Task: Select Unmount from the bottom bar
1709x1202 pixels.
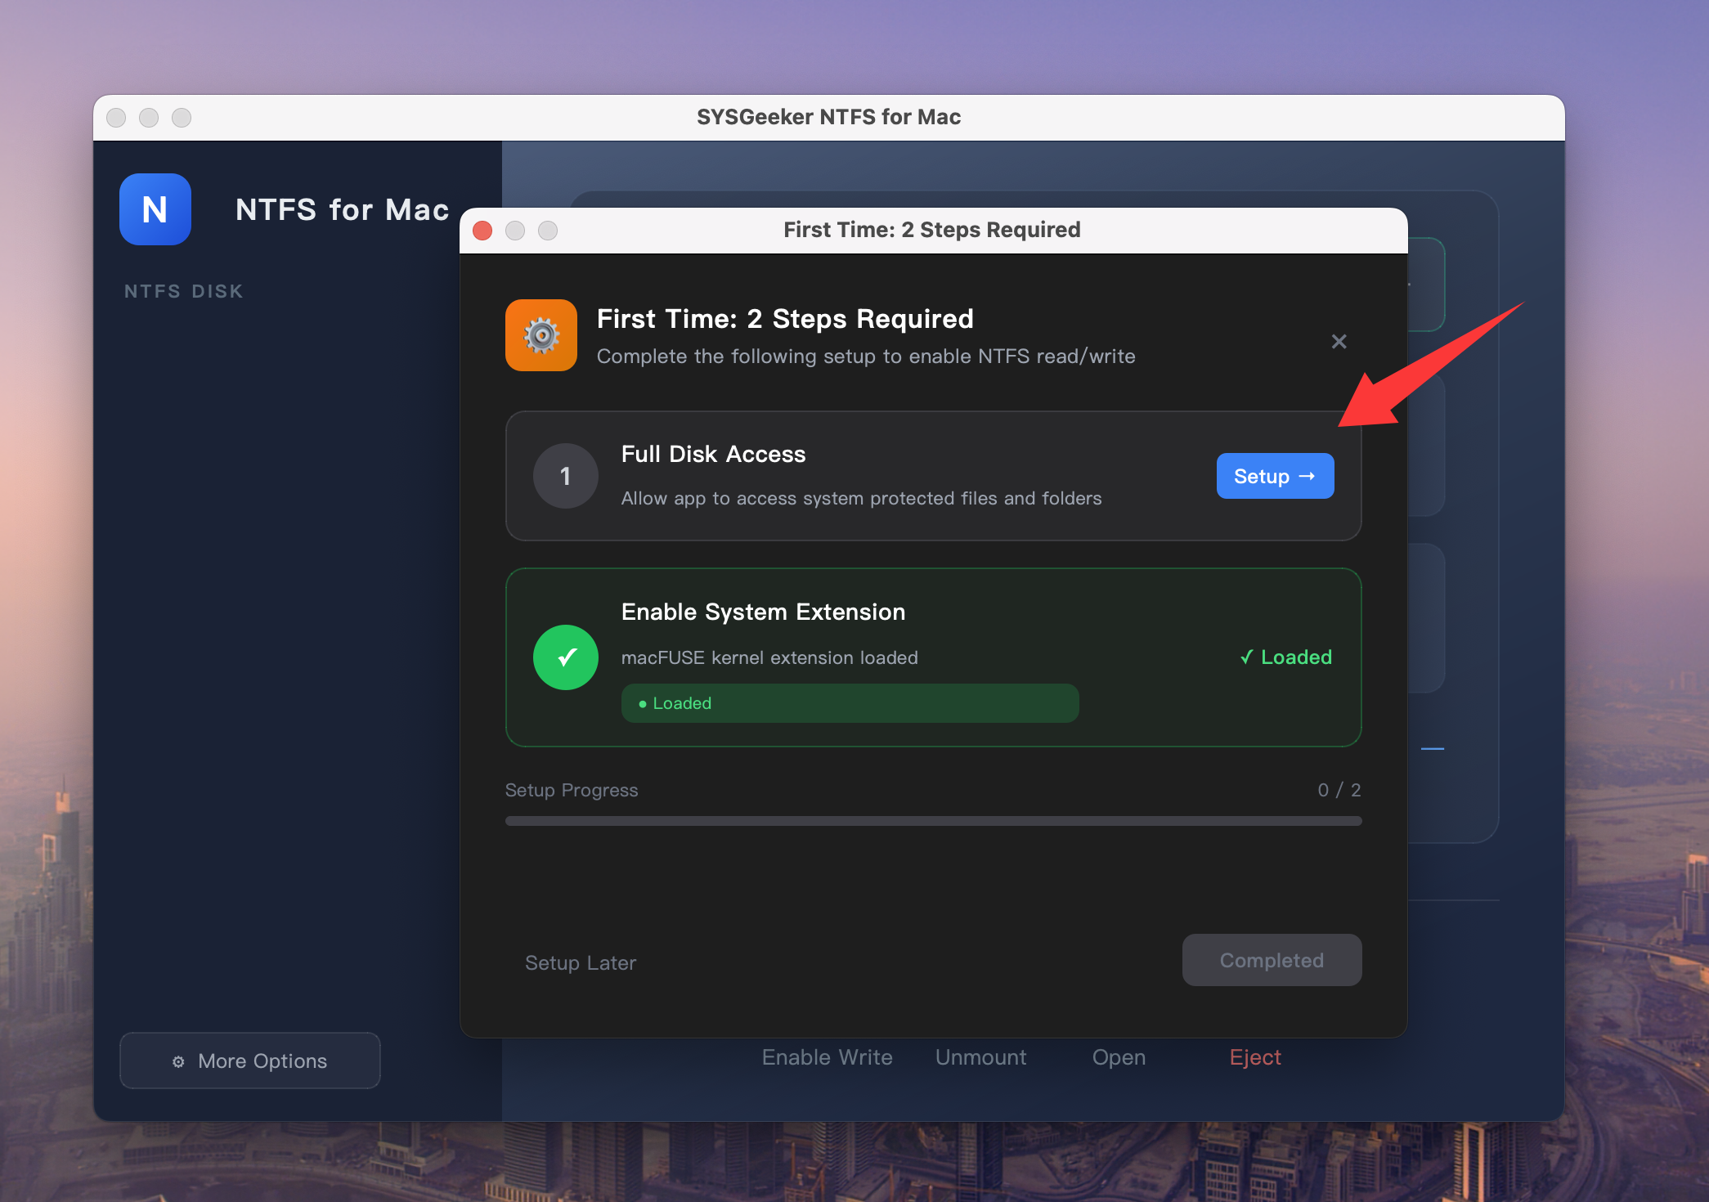Action: pyautogui.click(x=980, y=1056)
